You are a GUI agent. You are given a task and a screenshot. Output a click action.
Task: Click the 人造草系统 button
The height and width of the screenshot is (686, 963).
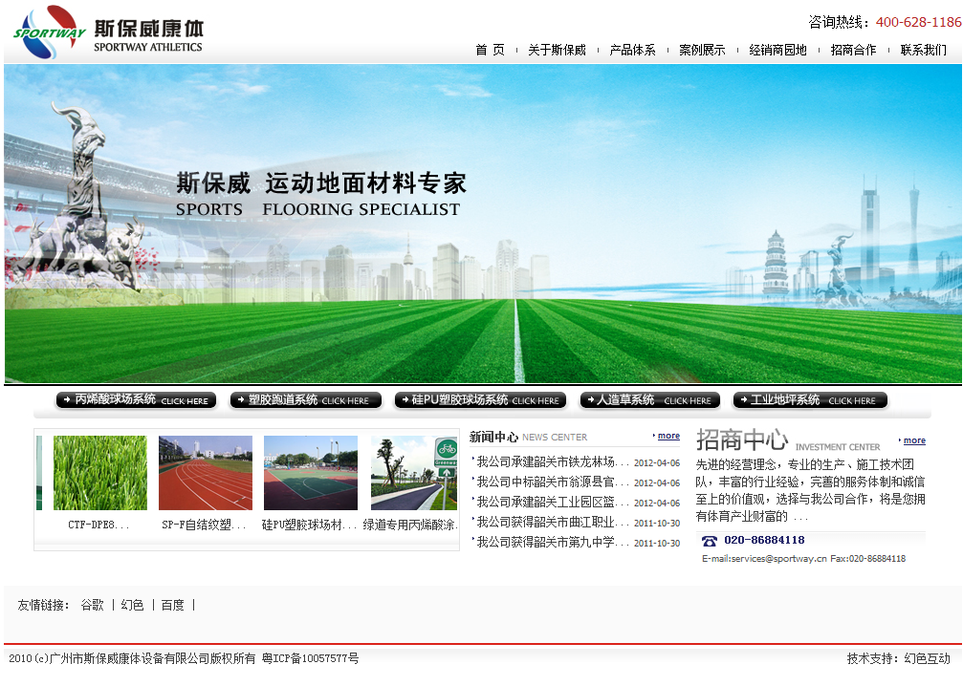[649, 400]
